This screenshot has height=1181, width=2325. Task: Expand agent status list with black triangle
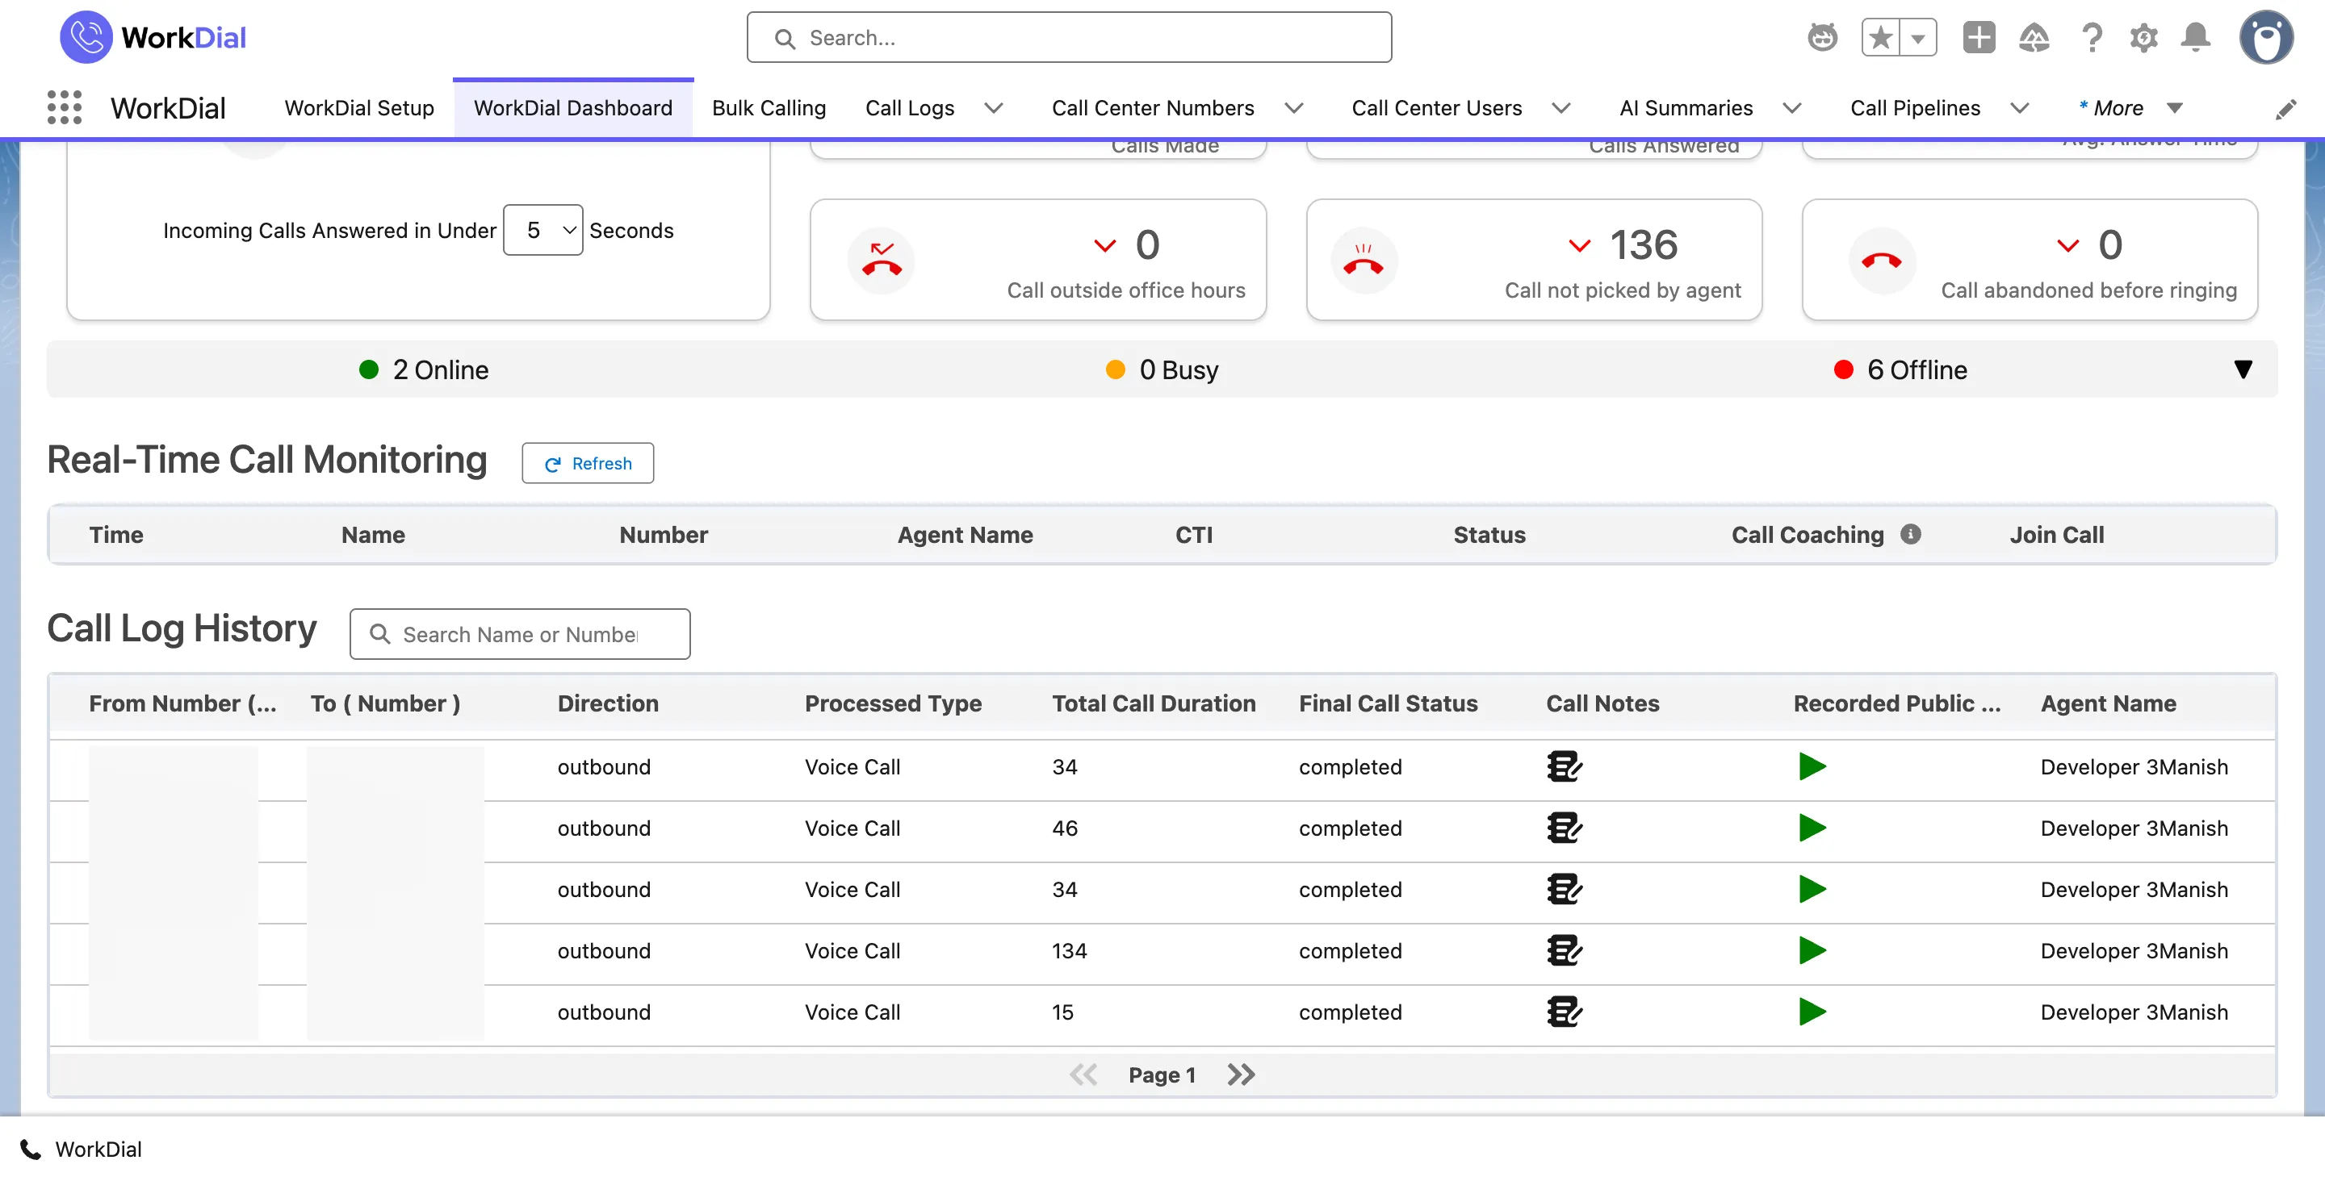(2242, 369)
